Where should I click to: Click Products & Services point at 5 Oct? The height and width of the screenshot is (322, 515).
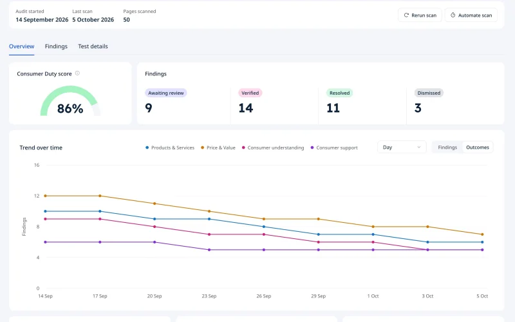click(x=482, y=242)
